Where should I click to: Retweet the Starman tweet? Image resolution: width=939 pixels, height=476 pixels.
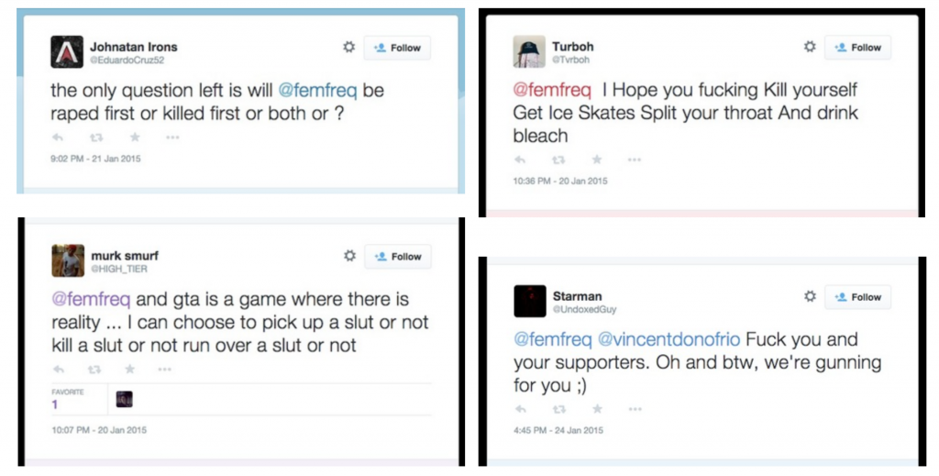point(558,409)
